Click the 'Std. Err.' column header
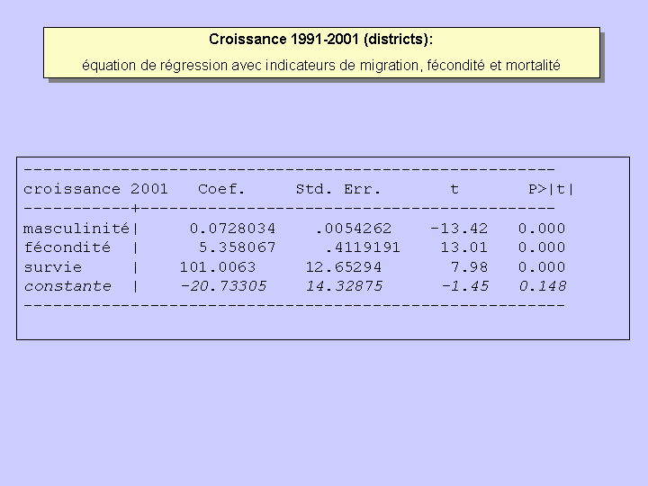Screen dimensions: 648x486 pos(338,189)
